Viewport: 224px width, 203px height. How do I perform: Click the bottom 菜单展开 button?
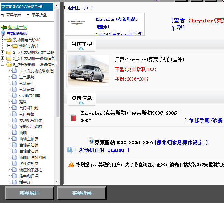click(30, 193)
